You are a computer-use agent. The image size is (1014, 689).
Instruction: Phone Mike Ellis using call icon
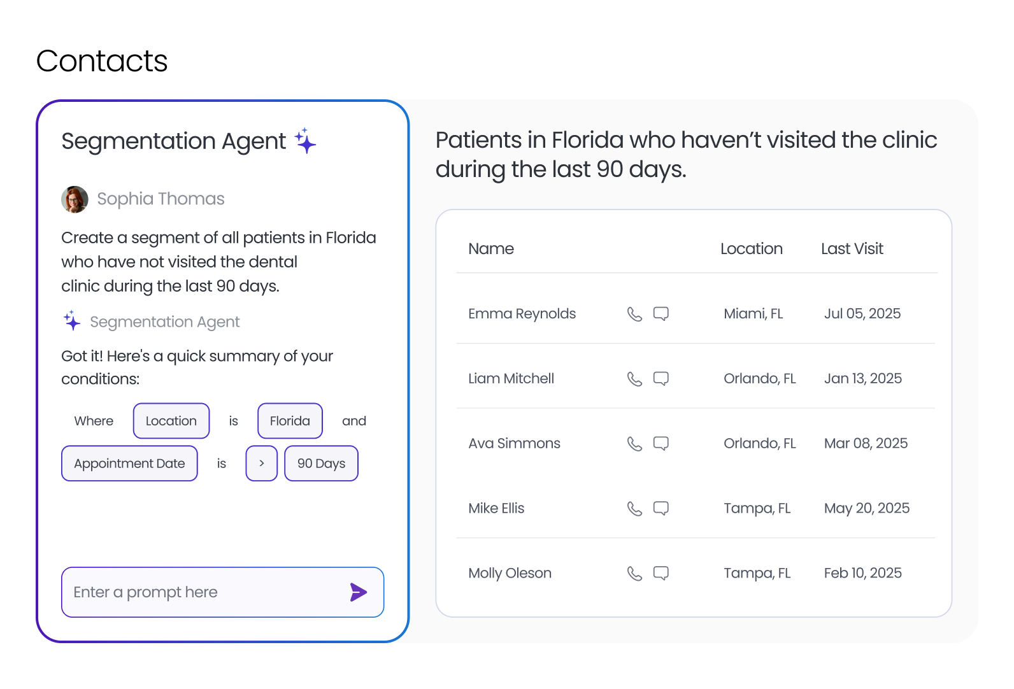pyautogui.click(x=634, y=509)
